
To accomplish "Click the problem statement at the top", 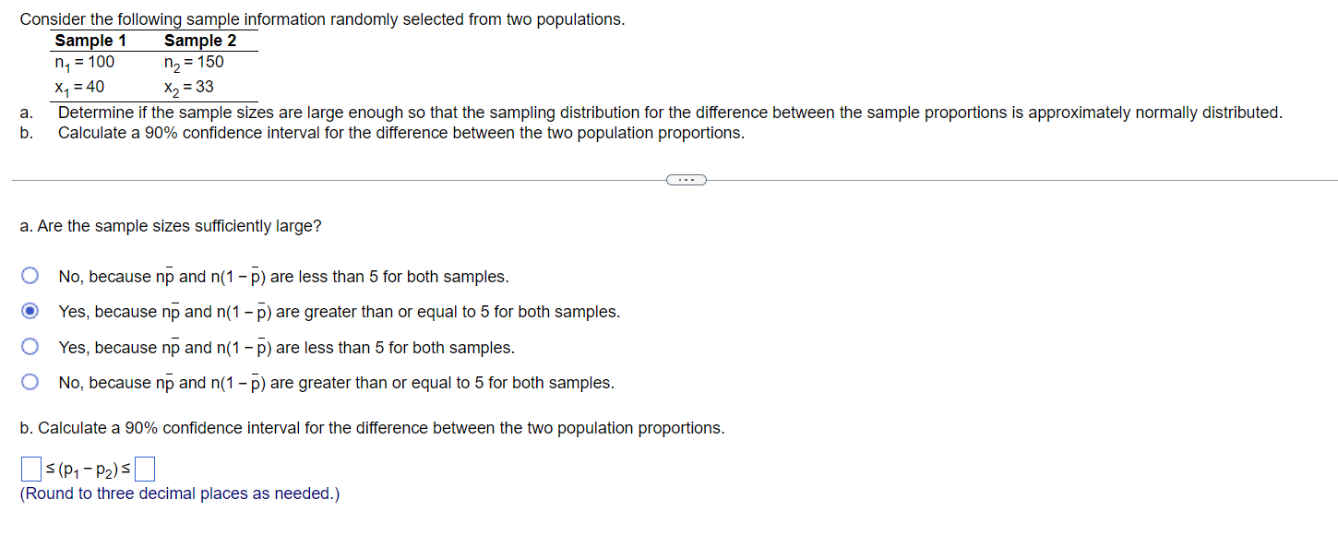I will coord(323,18).
